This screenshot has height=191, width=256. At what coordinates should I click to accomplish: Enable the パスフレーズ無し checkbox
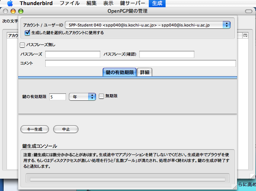[22, 45]
